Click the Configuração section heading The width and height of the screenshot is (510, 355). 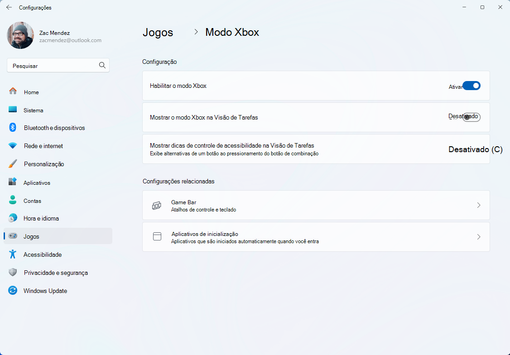tap(159, 62)
